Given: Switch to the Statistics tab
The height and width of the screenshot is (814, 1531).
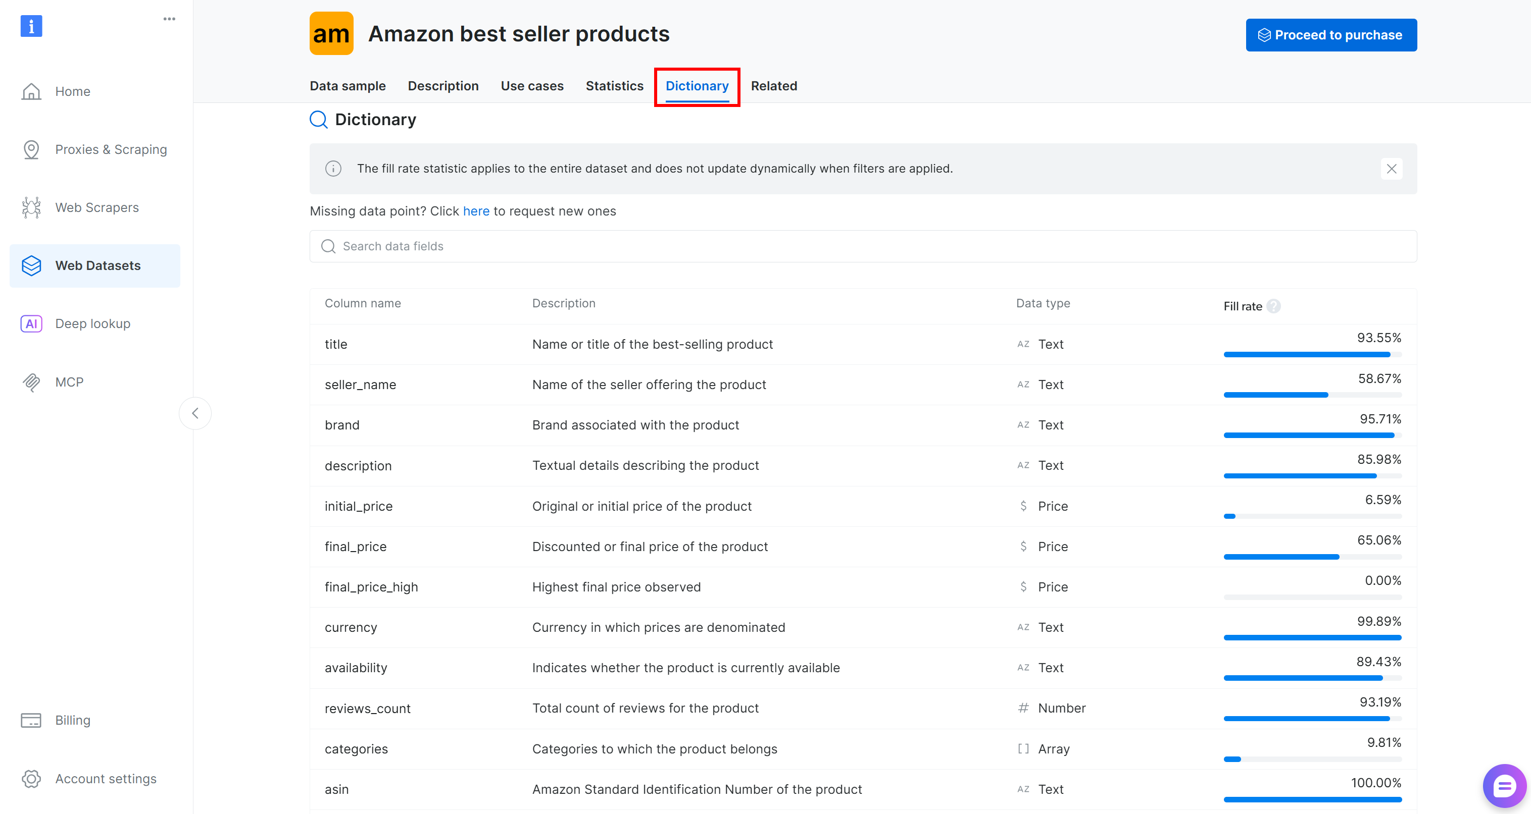Looking at the screenshot, I should click(x=614, y=86).
